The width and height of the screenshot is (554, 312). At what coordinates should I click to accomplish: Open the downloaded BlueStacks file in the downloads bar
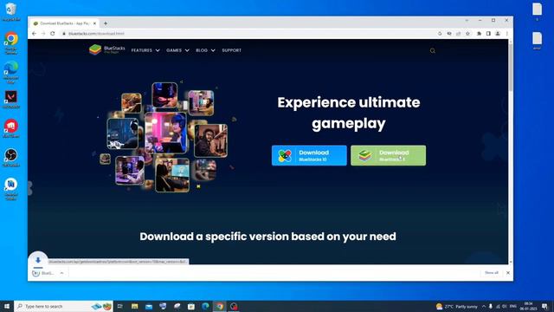(x=44, y=273)
